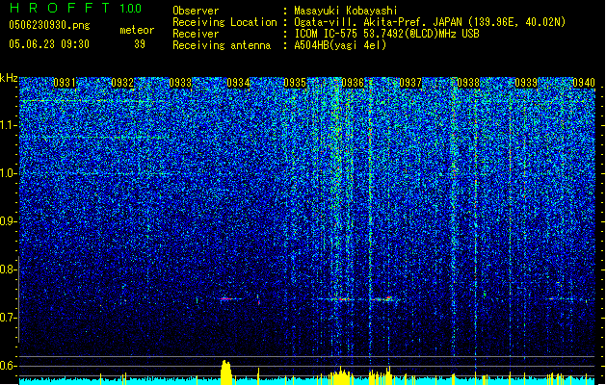This screenshot has height=385, width=606.
Task: Click the tall yellow signal peak below 0934
Action: (225, 372)
